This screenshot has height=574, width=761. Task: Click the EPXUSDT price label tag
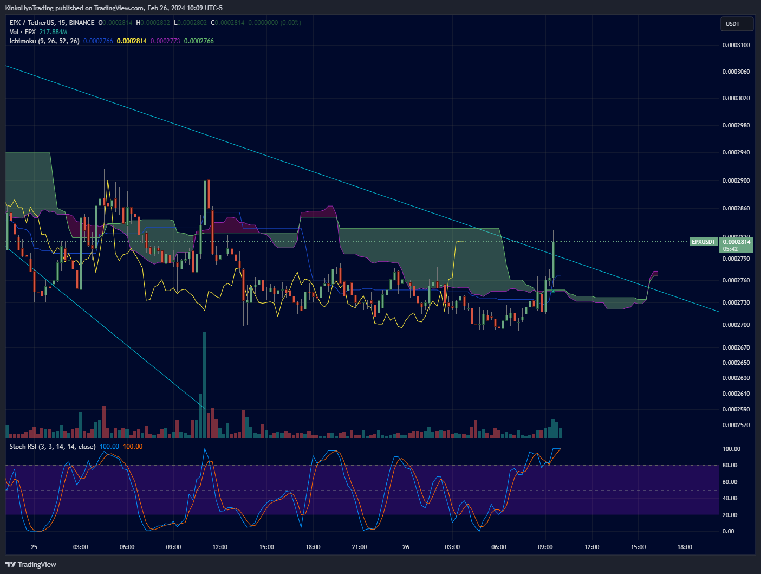704,242
